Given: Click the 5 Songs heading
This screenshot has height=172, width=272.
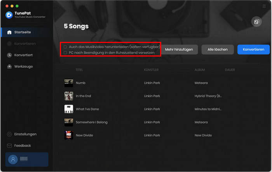Looking at the screenshot, I should 76,26.
